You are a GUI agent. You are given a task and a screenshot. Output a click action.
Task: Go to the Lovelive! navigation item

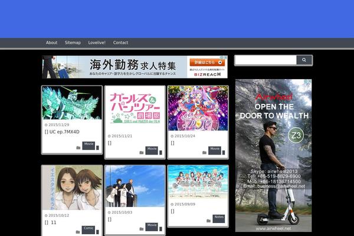coord(97,42)
